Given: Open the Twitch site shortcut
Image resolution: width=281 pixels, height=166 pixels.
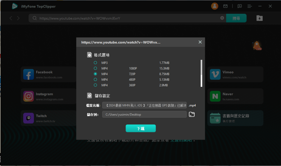Looking at the screenshot, I should 48,118.
